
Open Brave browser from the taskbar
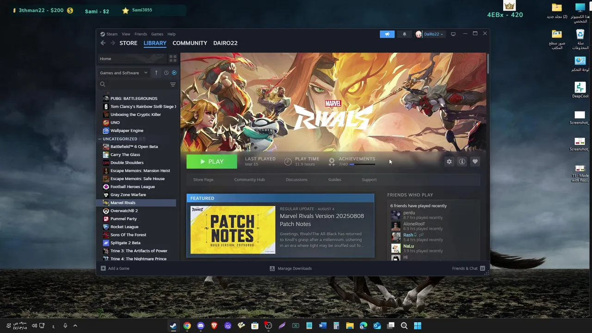point(214,326)
